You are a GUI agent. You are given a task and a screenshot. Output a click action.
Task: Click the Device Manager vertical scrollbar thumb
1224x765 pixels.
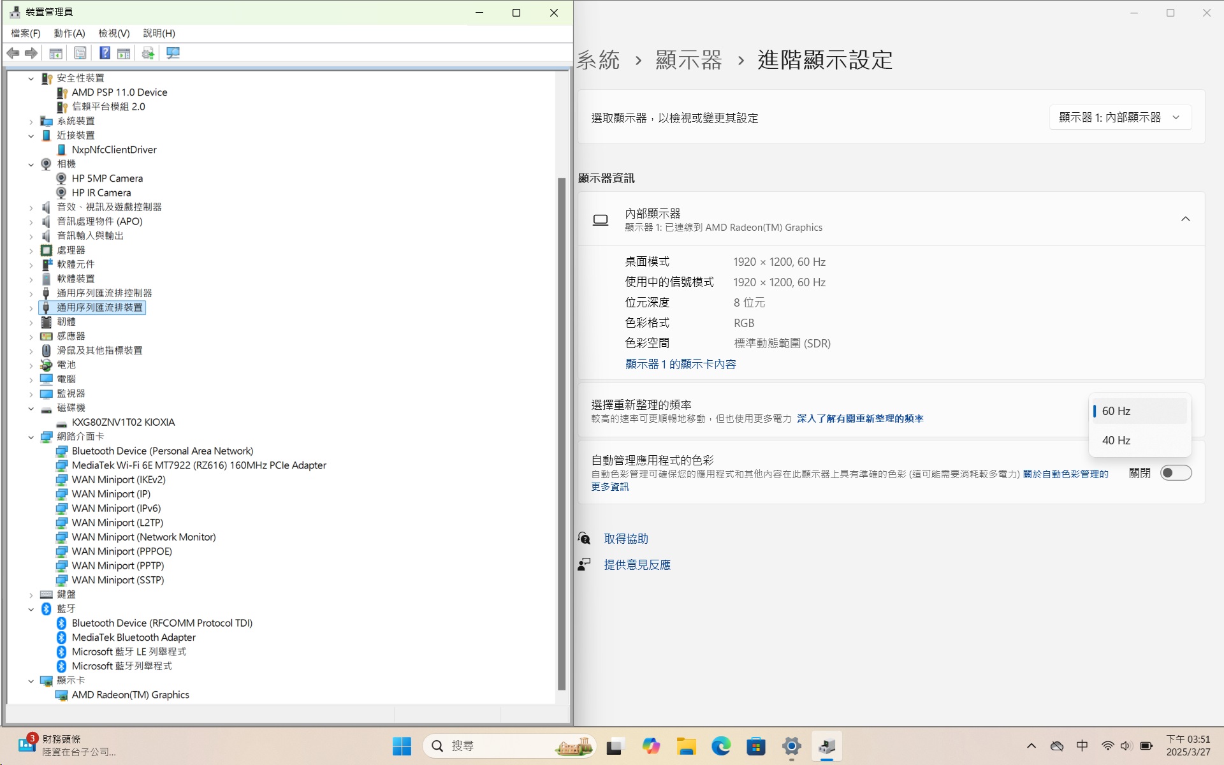[562, 433]
